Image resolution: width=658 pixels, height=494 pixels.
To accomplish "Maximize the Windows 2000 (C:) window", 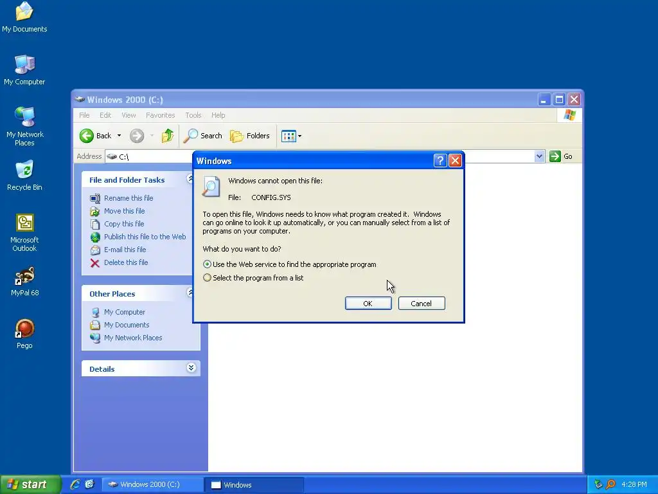I will coord(559,100).
